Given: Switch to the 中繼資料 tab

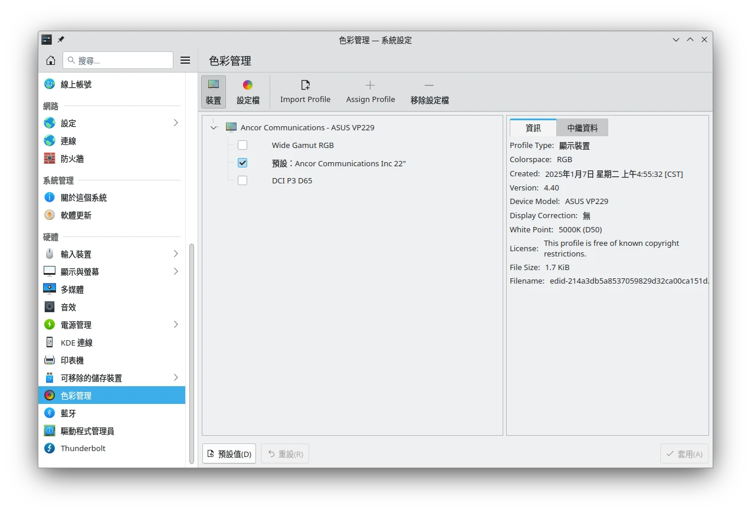Looking at the screenshot, I should coord(582,128).
